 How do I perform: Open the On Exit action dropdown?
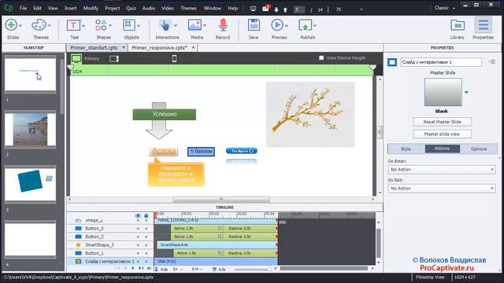tap(442, 189)
